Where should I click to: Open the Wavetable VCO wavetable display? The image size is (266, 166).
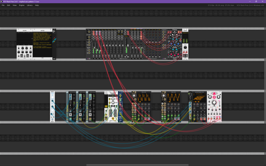199,98
